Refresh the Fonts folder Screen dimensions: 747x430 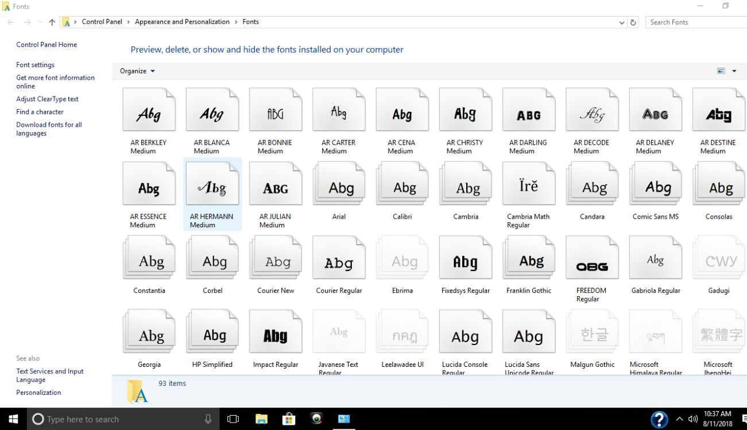coord(634,22)
